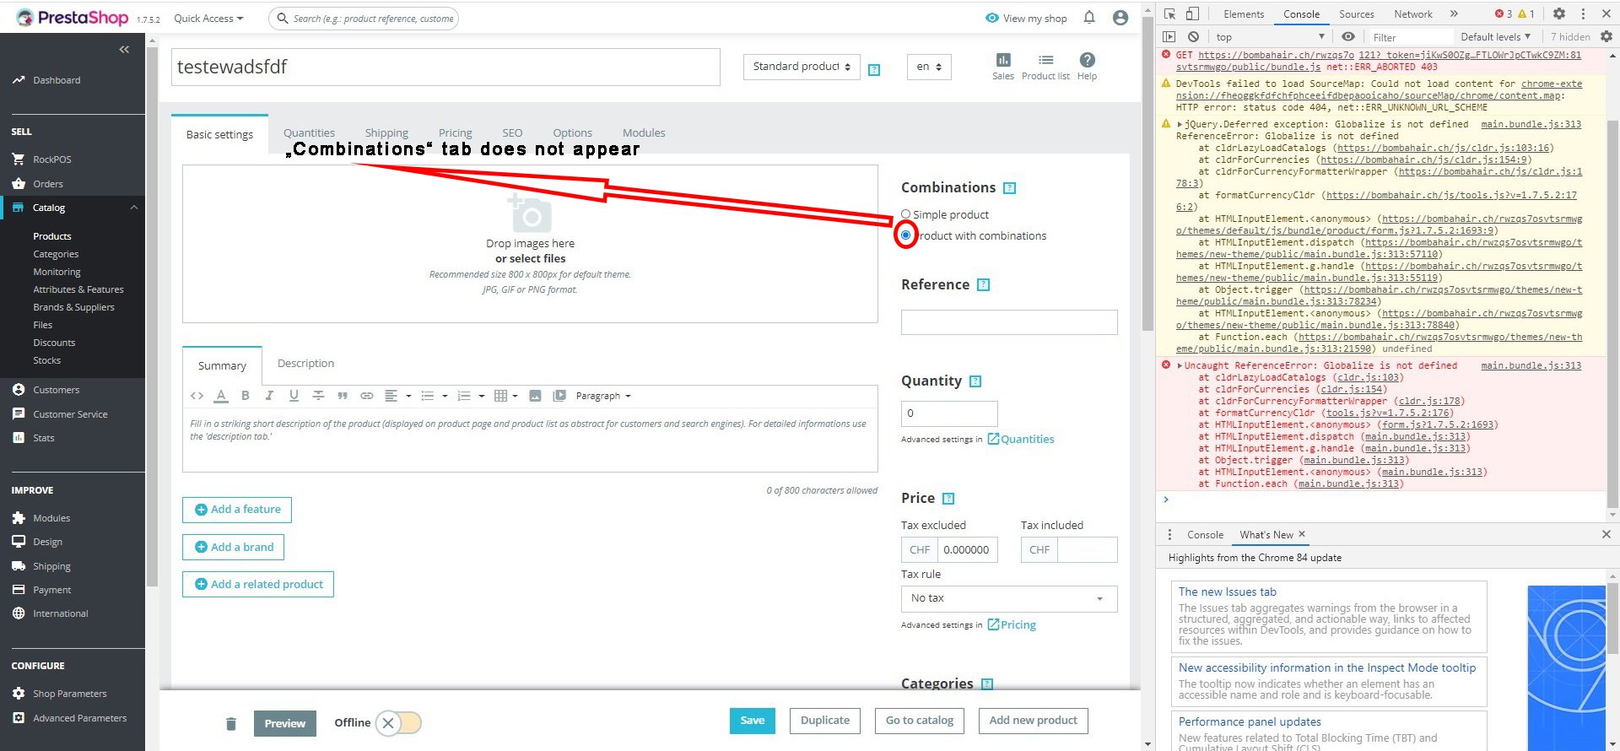1620x751 pixels.
Task: Open DevTools settings gear
Action: [1559, 14]
